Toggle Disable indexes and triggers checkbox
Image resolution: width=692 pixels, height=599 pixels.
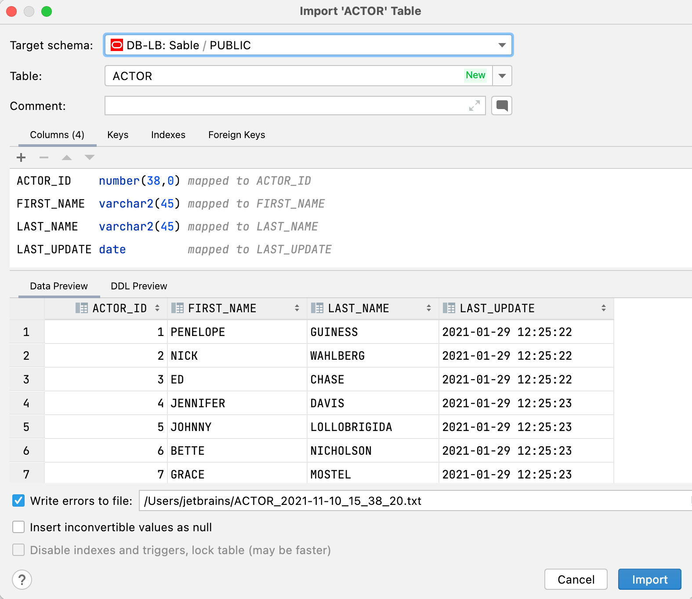18,550
